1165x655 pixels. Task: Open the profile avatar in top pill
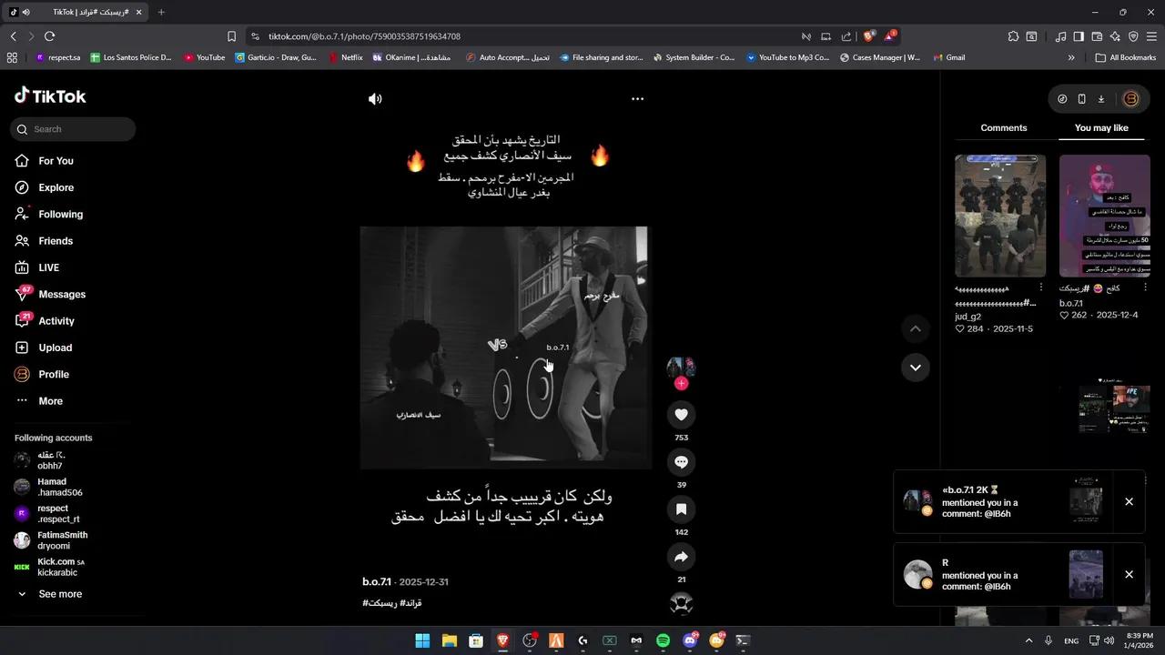(1131, 99)
